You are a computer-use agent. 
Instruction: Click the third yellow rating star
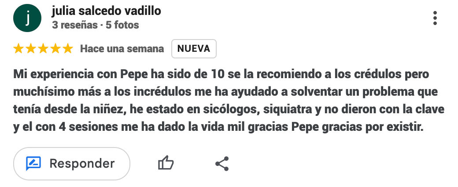click(43, 49)
